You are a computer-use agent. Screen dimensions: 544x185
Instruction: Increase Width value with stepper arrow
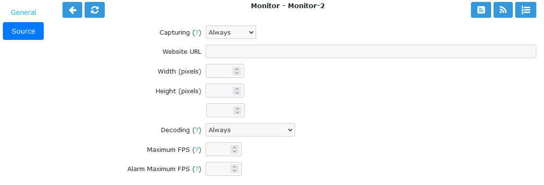click(x=237, y=69)
